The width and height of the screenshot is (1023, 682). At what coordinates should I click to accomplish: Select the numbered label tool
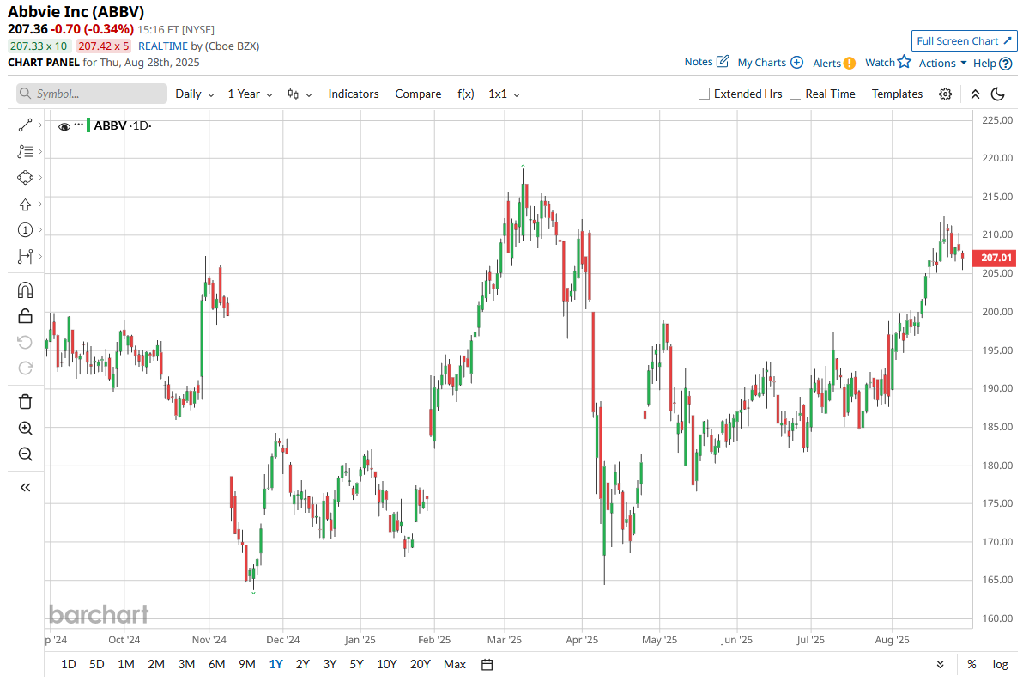(25, 230)
